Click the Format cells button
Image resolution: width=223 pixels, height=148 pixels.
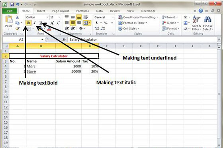point(170,28)
